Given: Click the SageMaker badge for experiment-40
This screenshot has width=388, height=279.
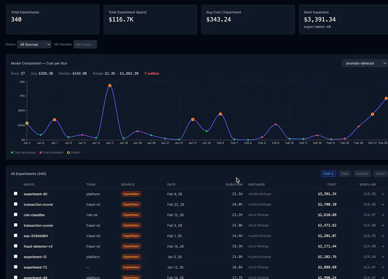Looking at the screenshot, I should click(131, 194).
